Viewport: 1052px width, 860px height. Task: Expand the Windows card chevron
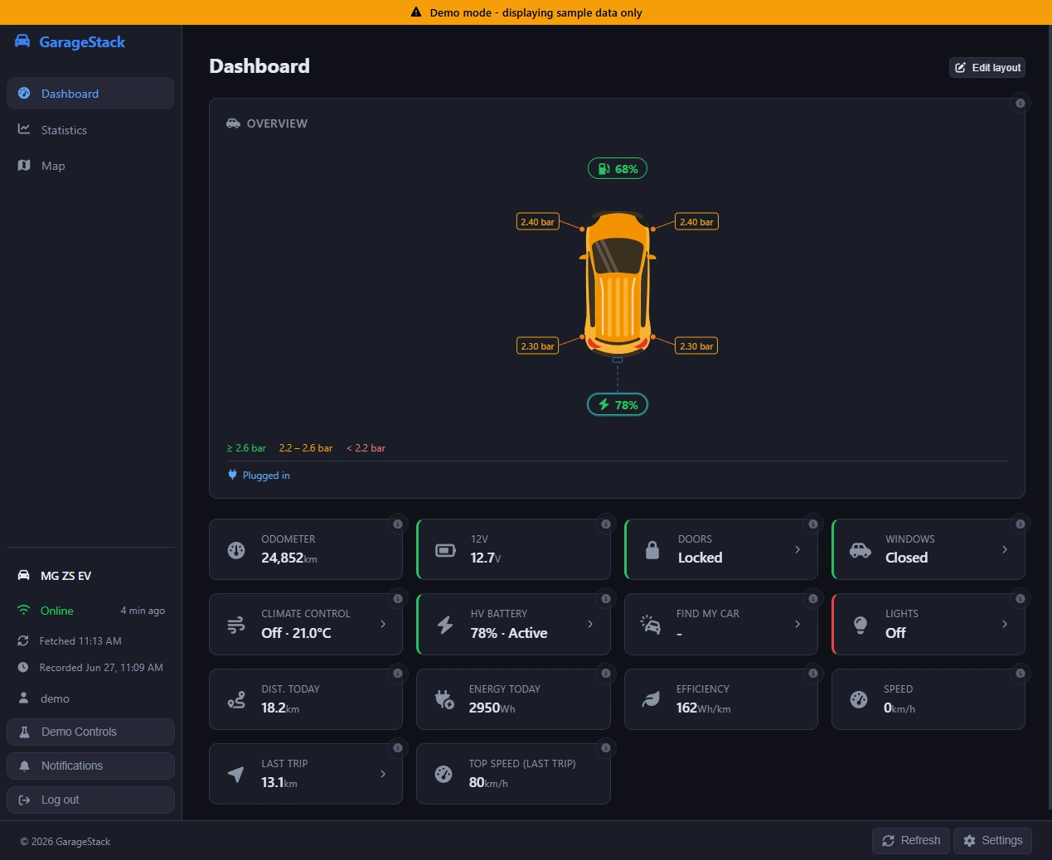(1005, 549)
